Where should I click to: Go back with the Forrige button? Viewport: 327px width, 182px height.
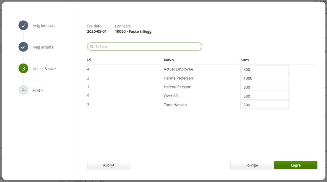point(252,165)
